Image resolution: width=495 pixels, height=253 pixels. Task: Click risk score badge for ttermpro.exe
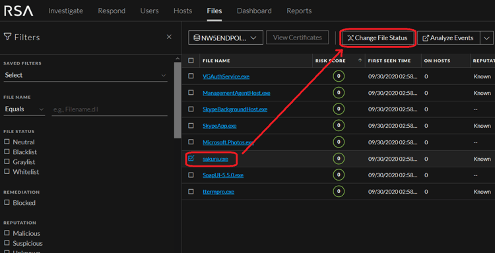tap(339, 192)
